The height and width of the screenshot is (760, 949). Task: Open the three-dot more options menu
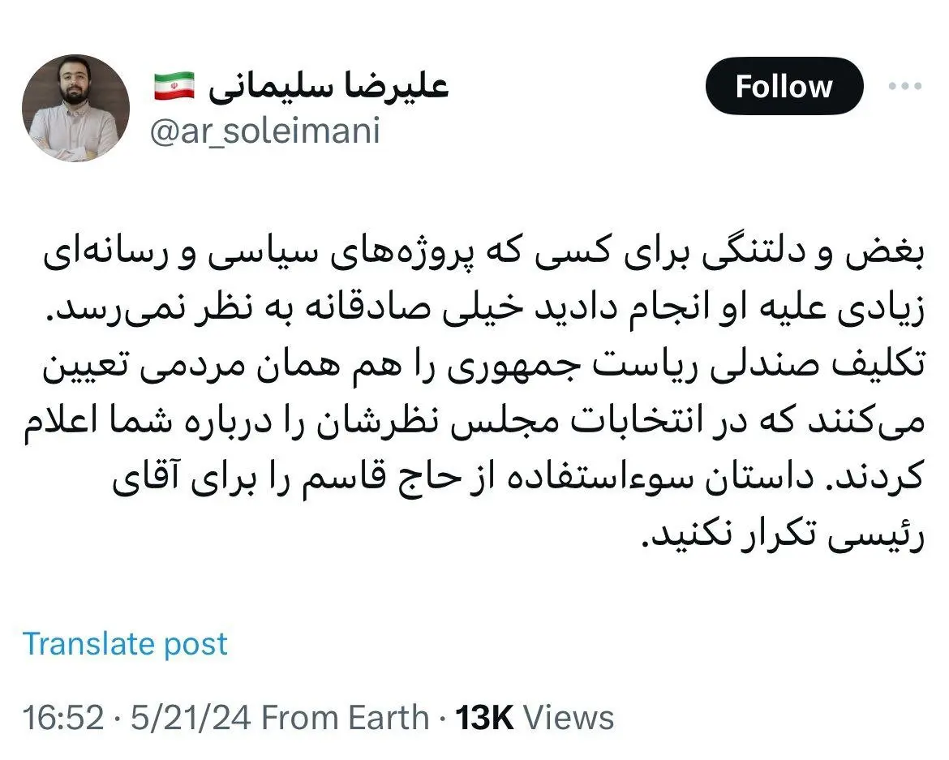click(904, 86)
